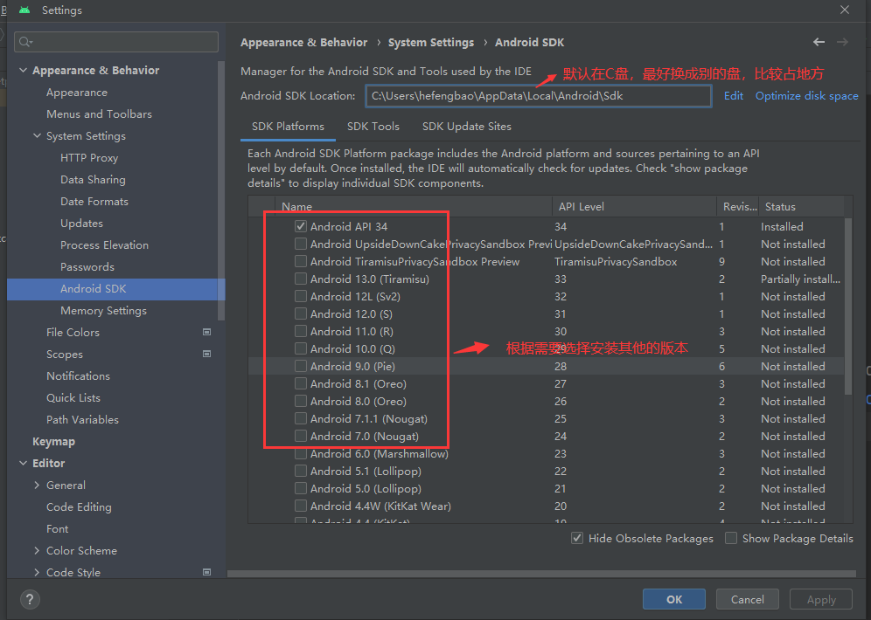871x620 pixels.
Task: Click the forward navigation arrow icon
Action: [x=842, y=42]
